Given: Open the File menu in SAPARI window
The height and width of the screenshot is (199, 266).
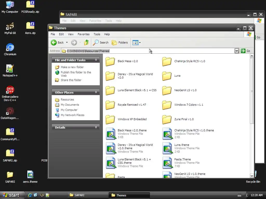Looking at the screenshot, I should click(64, 21).
